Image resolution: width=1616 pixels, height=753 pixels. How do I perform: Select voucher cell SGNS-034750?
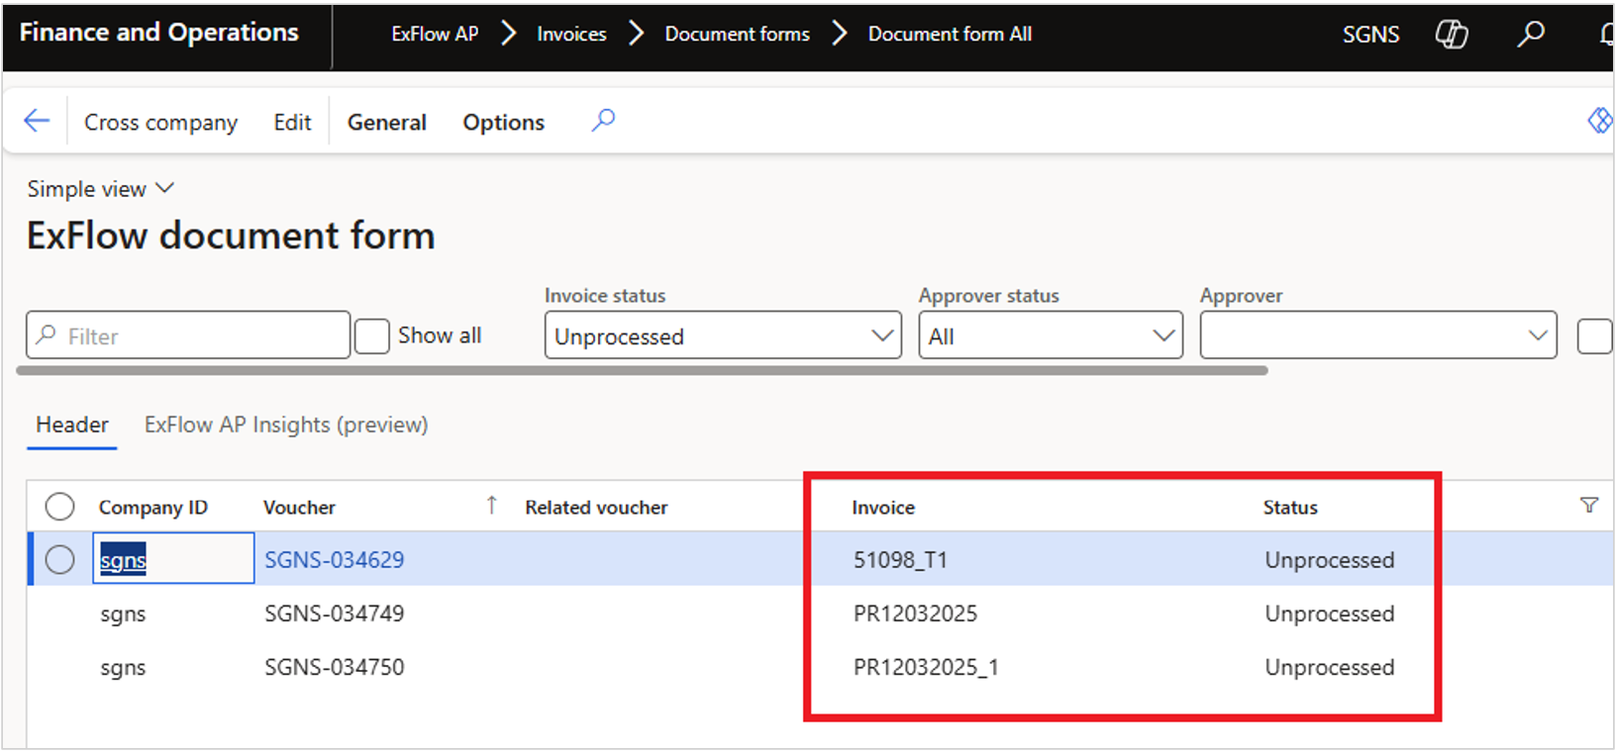click(x=335, y=667)
